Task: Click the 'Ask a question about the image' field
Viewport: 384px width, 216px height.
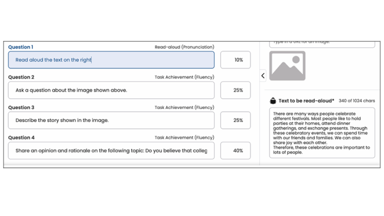Action: tap(111, 90)
